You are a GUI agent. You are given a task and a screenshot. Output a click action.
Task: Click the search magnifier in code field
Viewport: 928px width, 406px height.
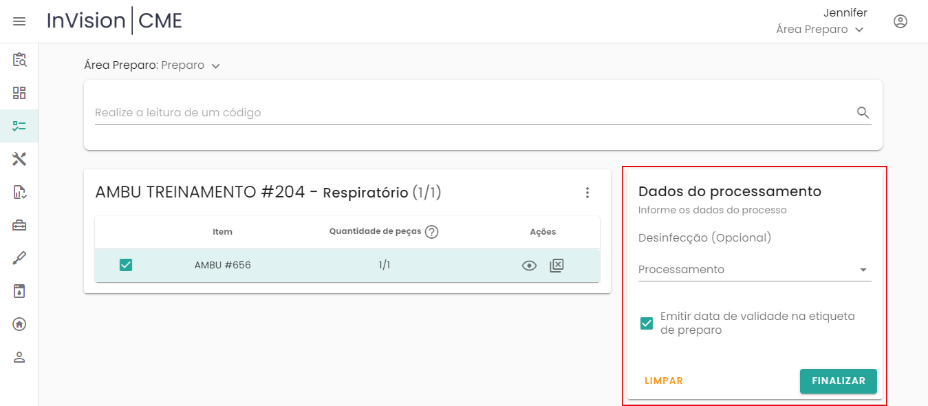pos(863,113)
